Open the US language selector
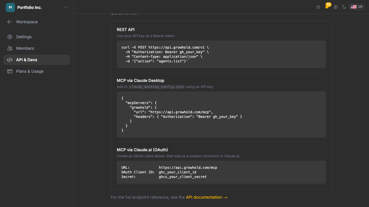The height and width of the screenshot is (207, 369). (x=357, y=7)
